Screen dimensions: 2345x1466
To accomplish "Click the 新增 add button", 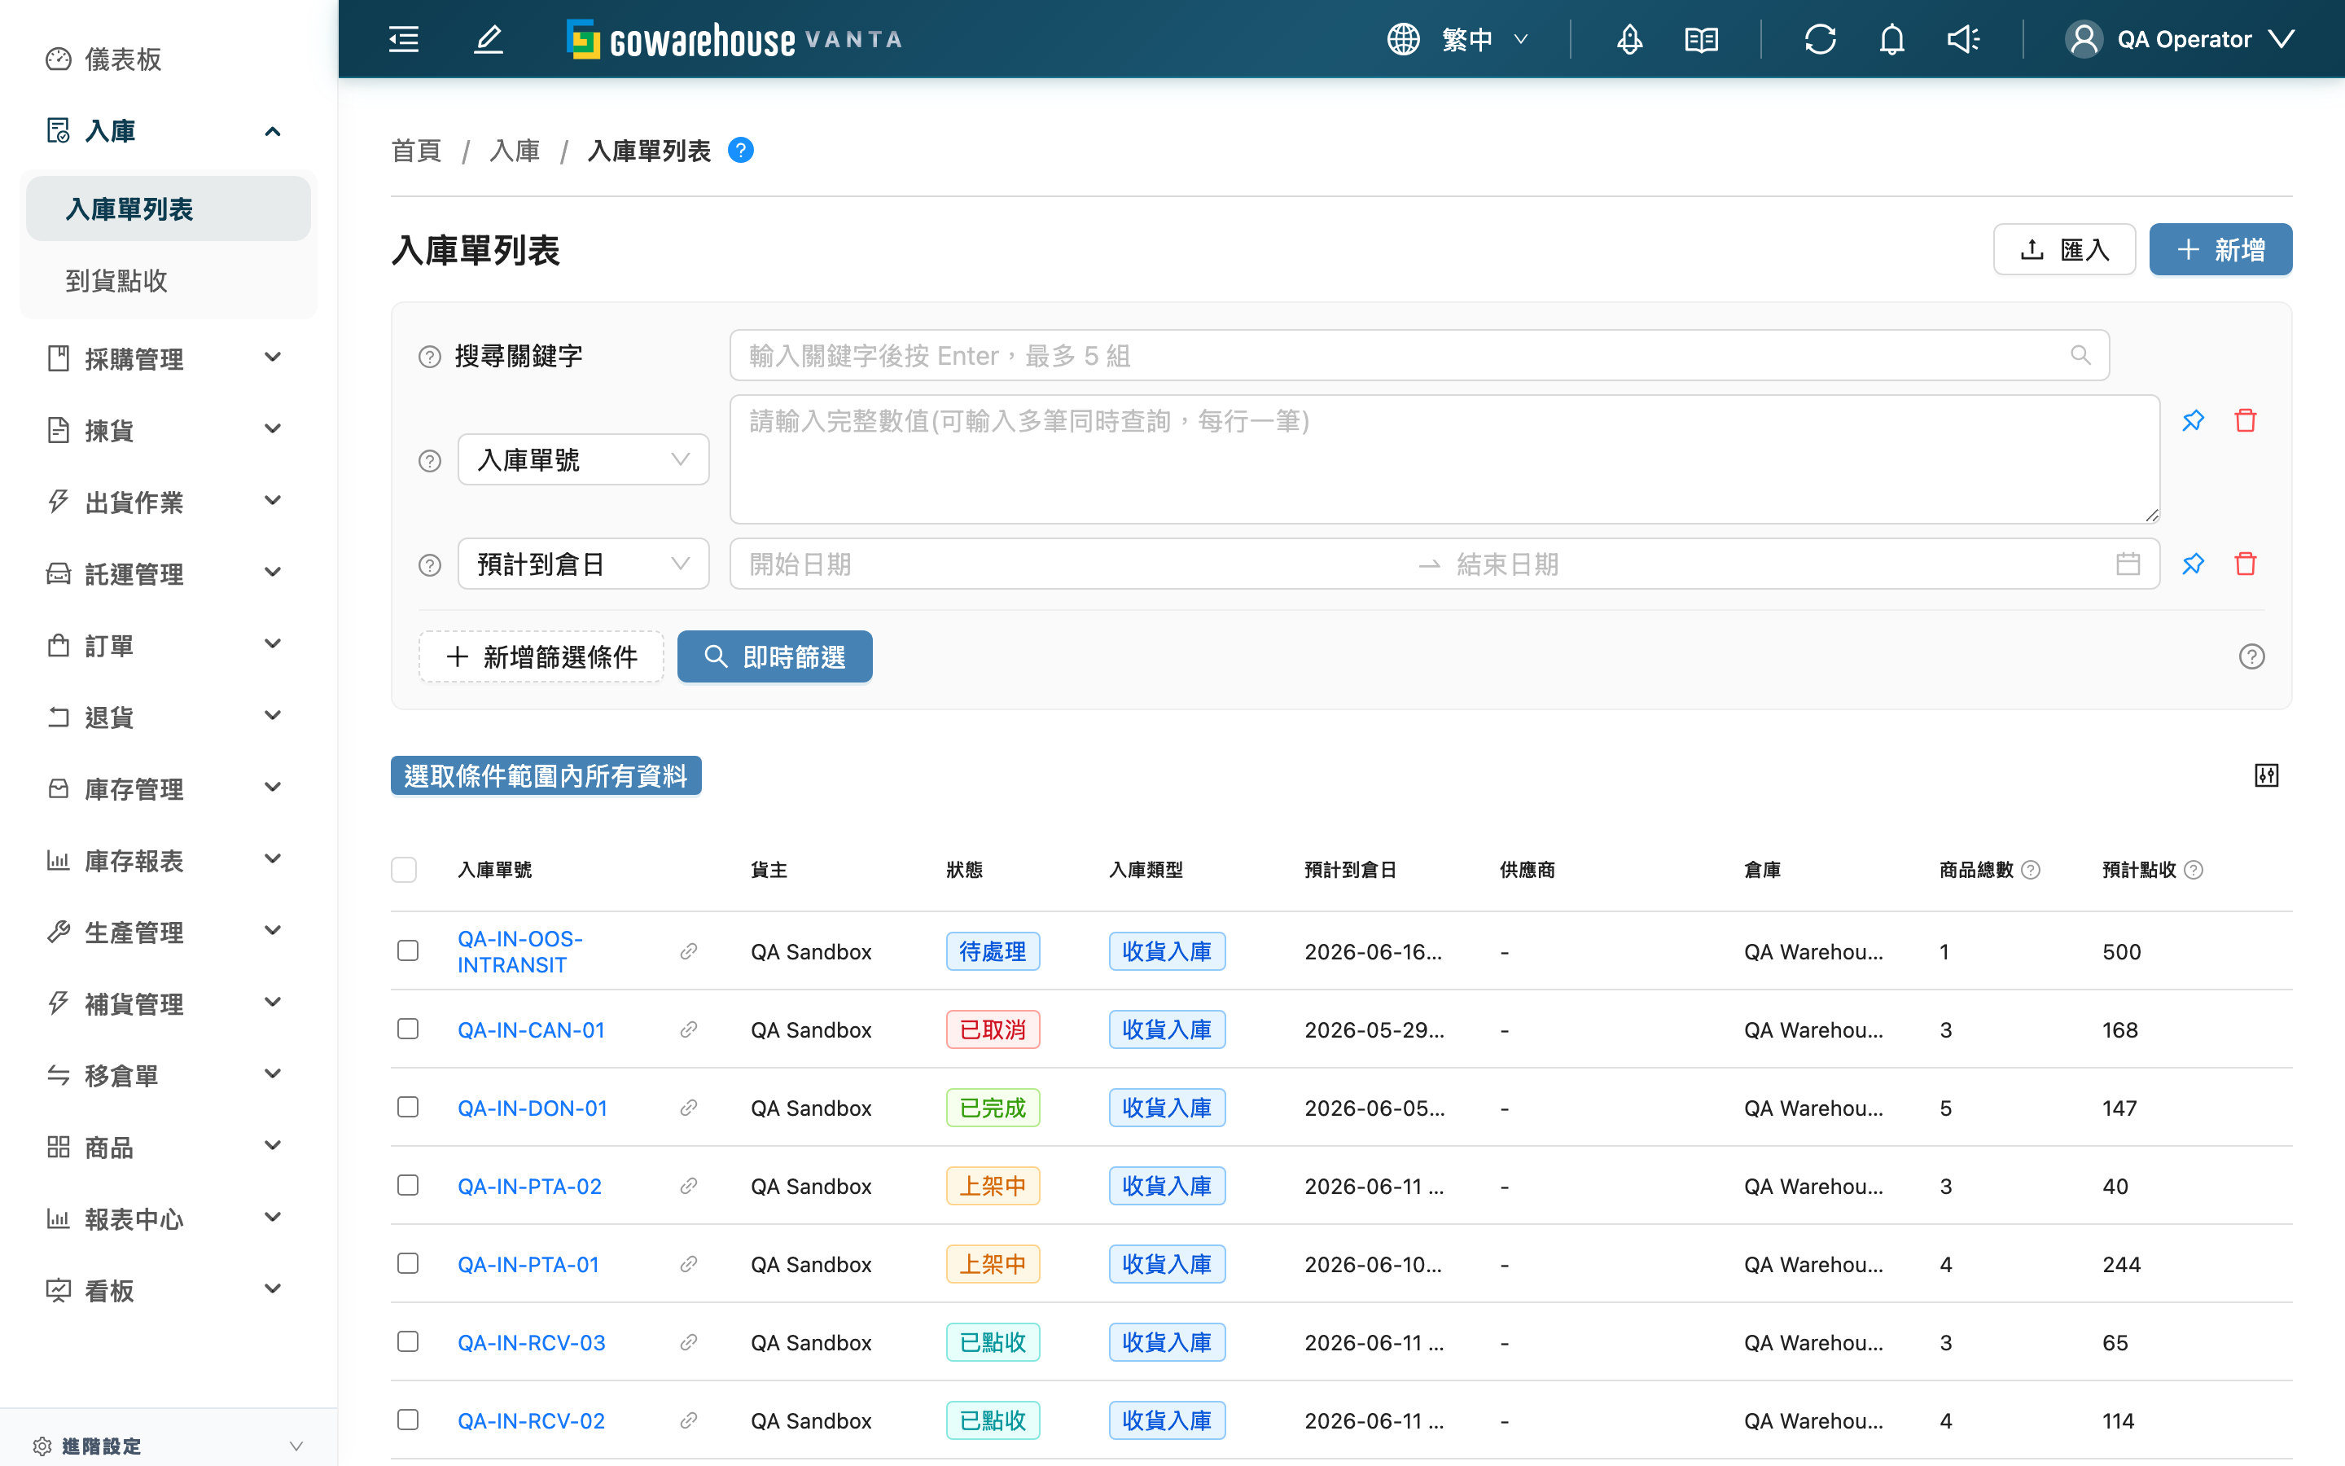I will click(2220, 249).
